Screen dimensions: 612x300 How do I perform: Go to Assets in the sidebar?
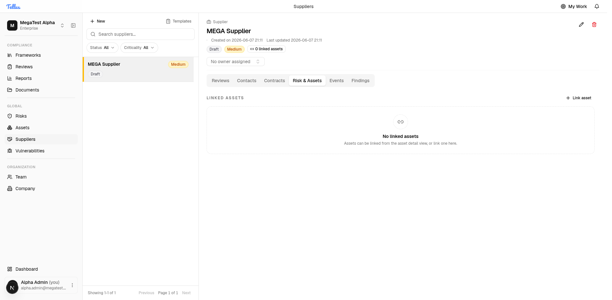pyautogui.click(x=41, y=128)
